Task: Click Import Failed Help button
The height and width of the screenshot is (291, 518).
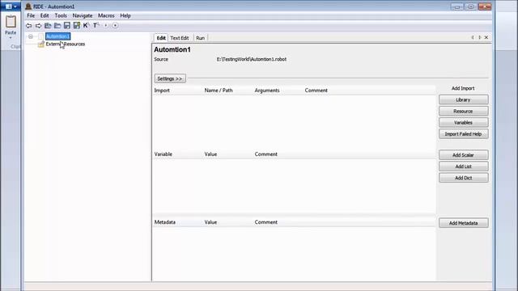Action: pos(464,134)
